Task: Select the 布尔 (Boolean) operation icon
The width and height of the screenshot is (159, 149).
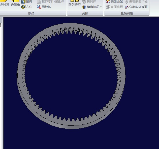Action: (23, 7)
